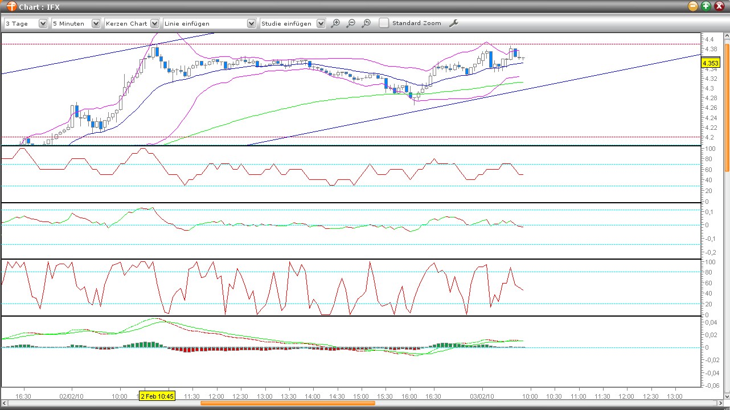
Task: Maximize the chart window with green button
Action: (706, 6)
